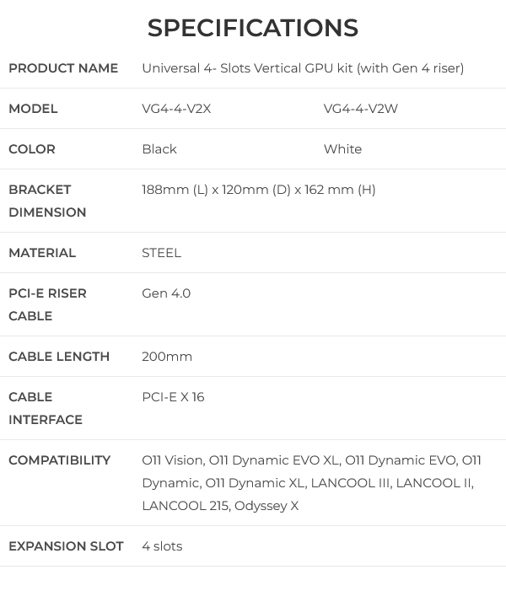Select the BRACKET DIMENSION label
The width and height of the screenshot is (506, 591).
[x=47, y=201]
